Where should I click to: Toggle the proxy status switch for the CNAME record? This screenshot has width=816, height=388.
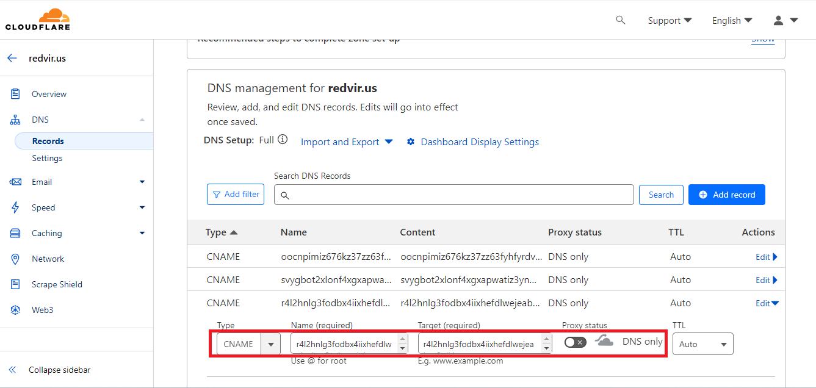574,342
